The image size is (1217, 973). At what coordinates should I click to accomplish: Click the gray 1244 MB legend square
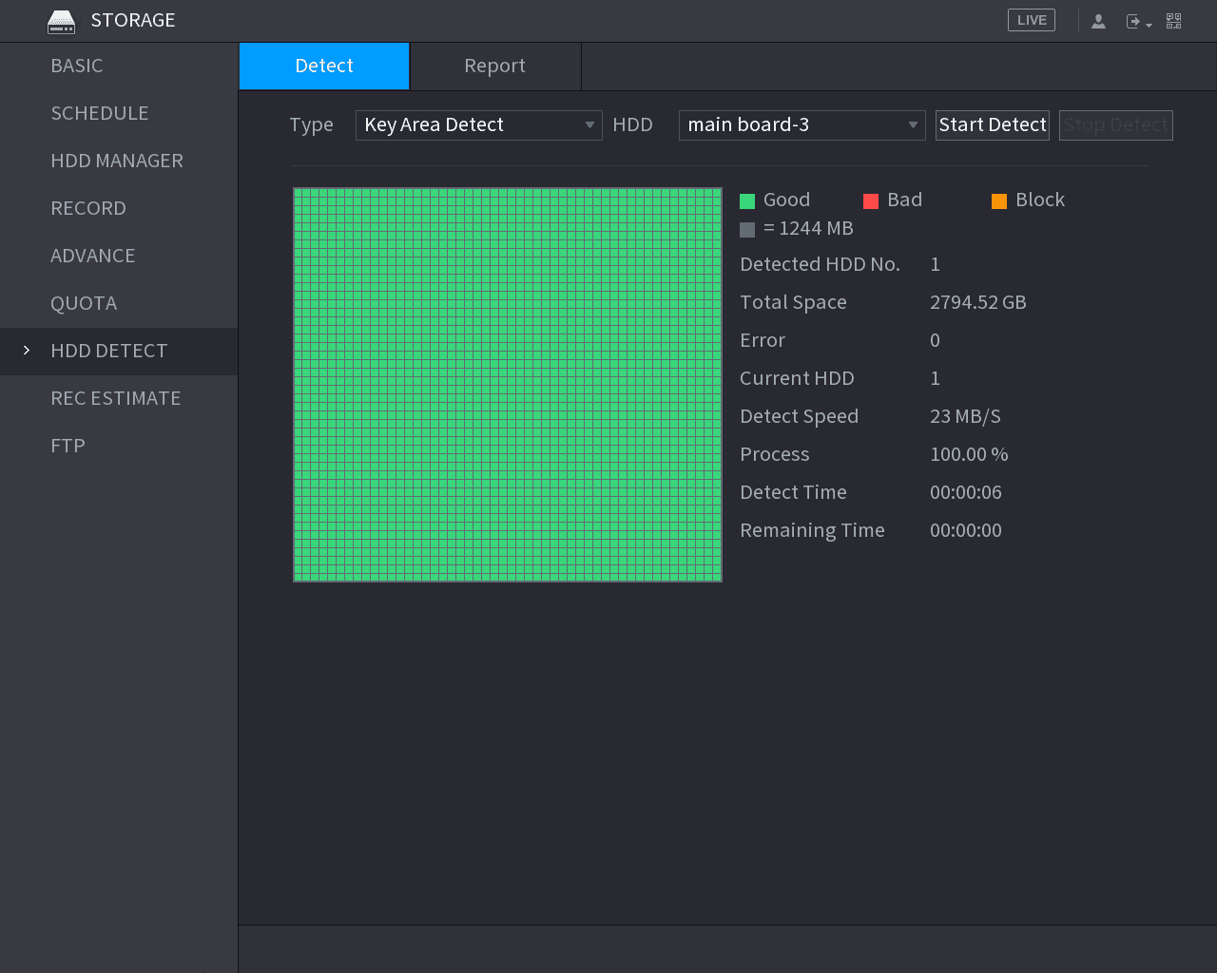coord(747,229)
